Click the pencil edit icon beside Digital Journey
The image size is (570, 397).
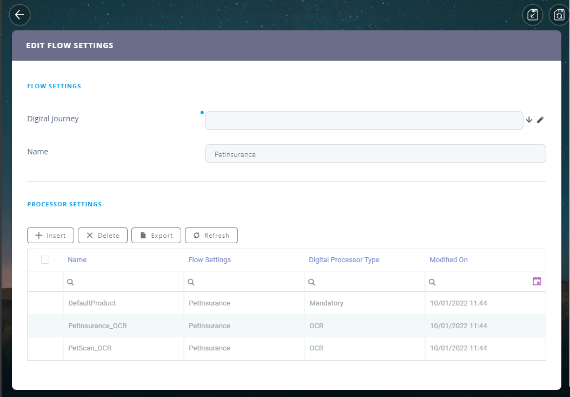coord(540,120)
